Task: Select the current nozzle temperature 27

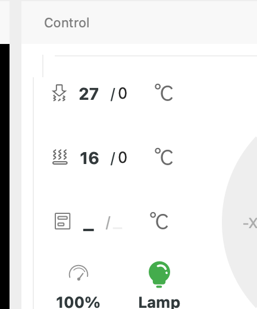Action: click(89, 94)
